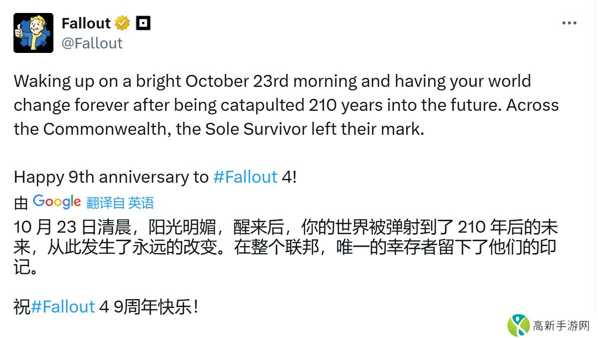Click the green 高新手游网 watermark logo
Image resolution: width=598 pixels, height=338 pixels.
tap(518, 326)
